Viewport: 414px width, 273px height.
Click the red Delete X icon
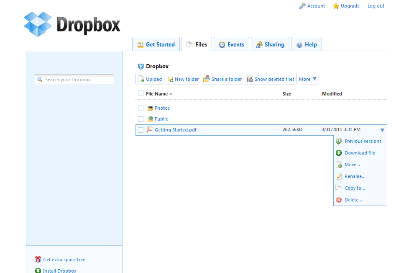click(x=339, y=200)
